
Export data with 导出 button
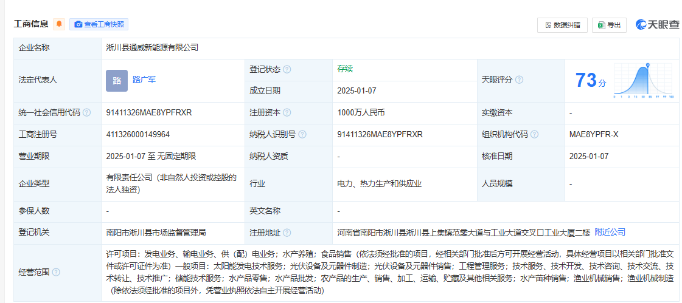pos(609,25)
